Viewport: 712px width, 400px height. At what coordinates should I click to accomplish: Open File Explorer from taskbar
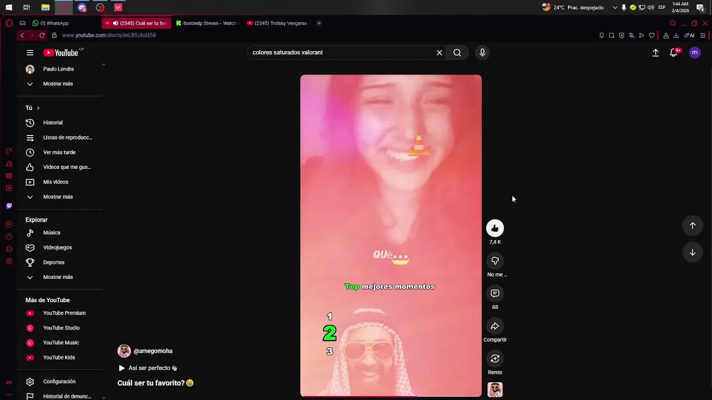click(x=46, y=7)
